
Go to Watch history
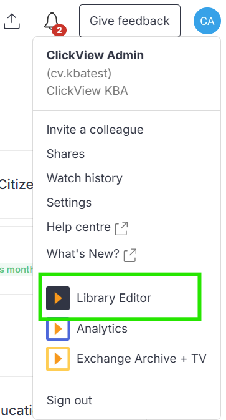85,178
